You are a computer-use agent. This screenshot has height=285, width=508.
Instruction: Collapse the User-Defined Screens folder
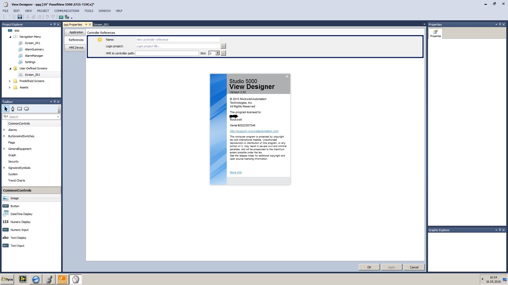(x=10, y=68)
